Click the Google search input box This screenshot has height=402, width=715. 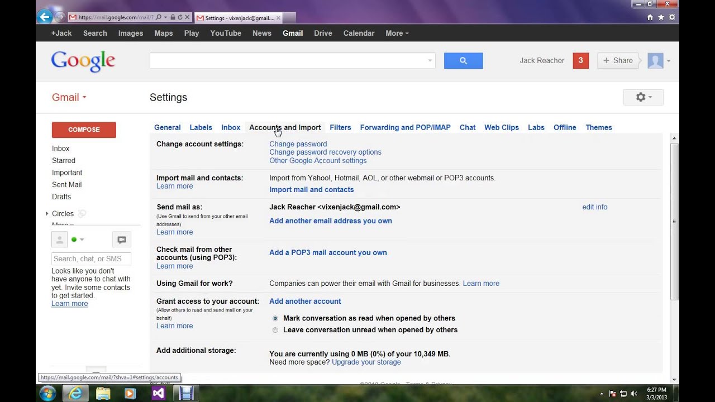click(288, 61)
